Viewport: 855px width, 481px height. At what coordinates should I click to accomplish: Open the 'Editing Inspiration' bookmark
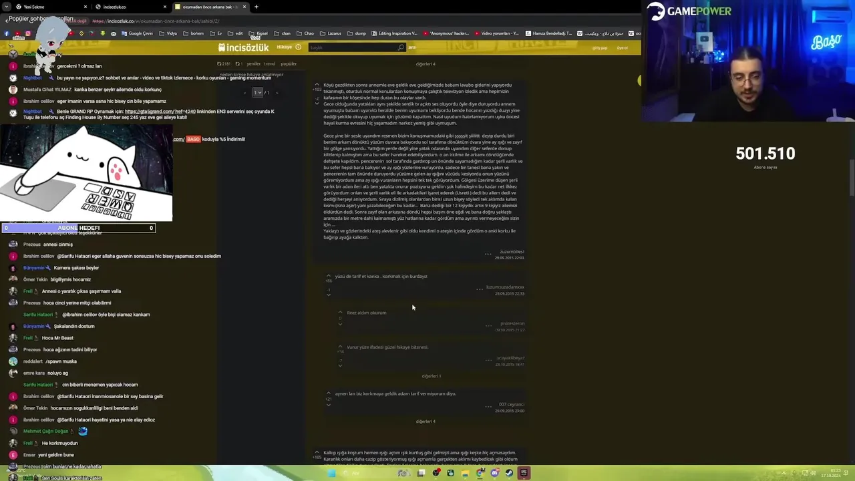coord(394,33)
